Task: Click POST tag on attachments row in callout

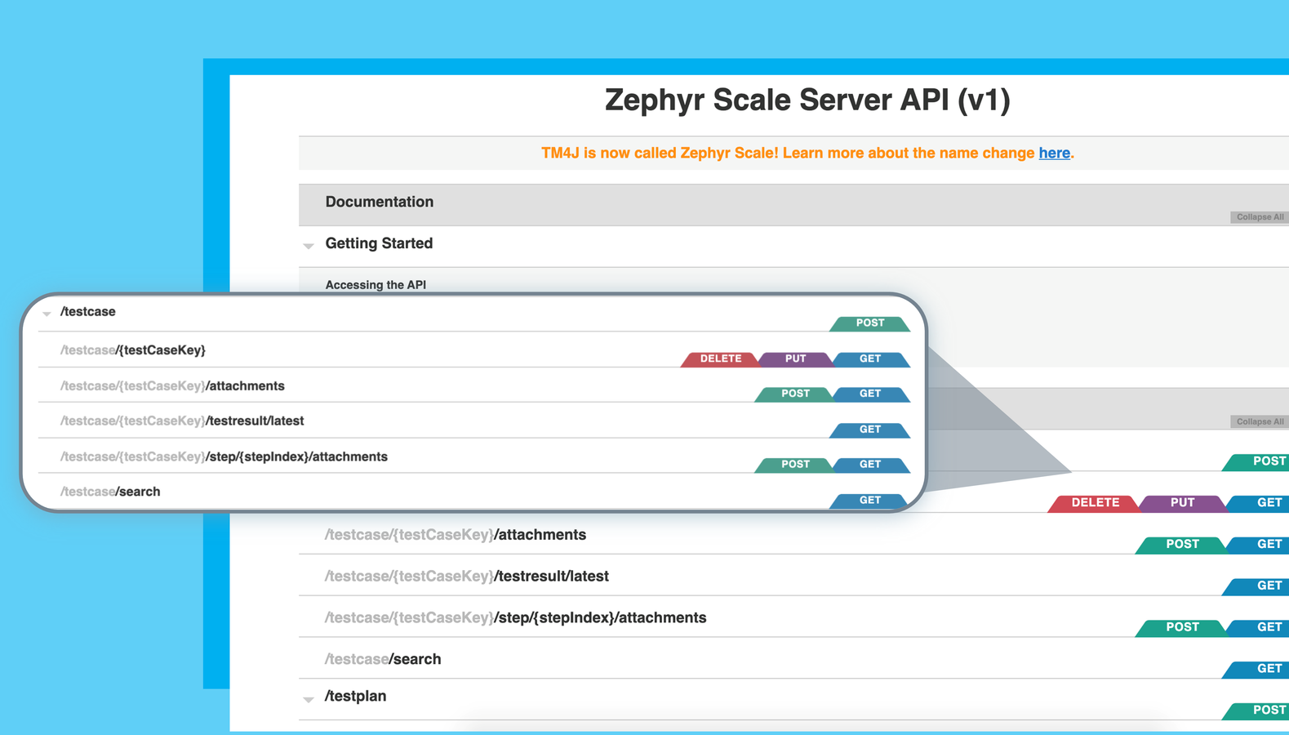Action: 795,394
